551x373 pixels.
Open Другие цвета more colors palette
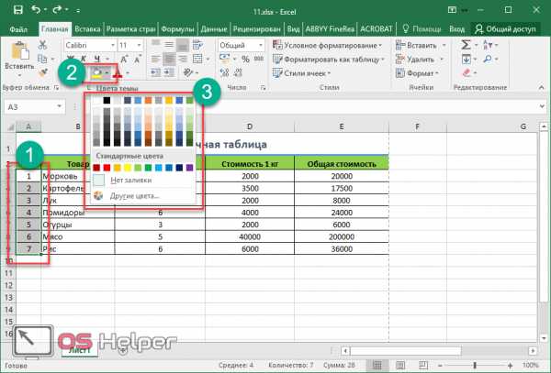[135, 196]
